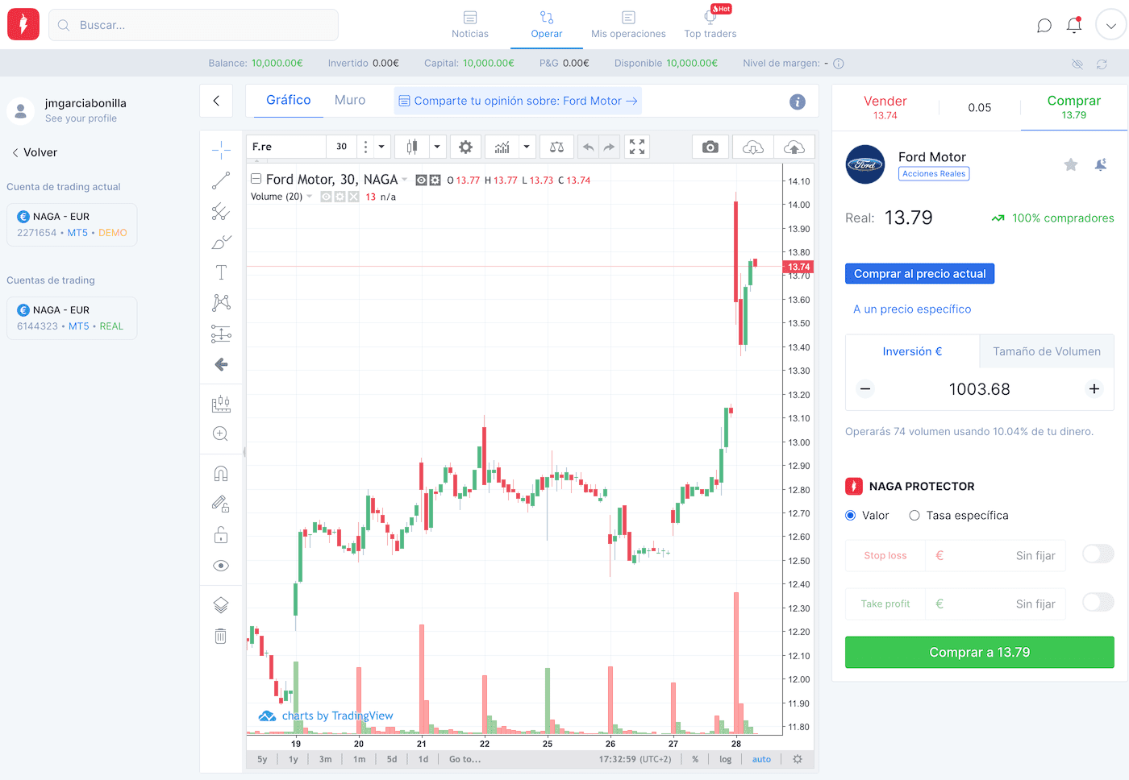The image size is (1129, 780).
Task: Open chart properties gear in bottom bar
Action: 798,759
